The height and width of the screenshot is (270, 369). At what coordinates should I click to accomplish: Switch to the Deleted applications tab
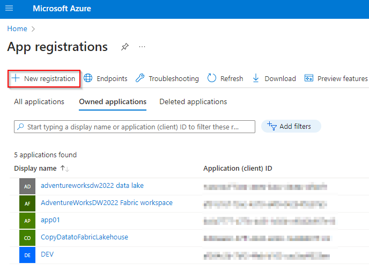193,102
